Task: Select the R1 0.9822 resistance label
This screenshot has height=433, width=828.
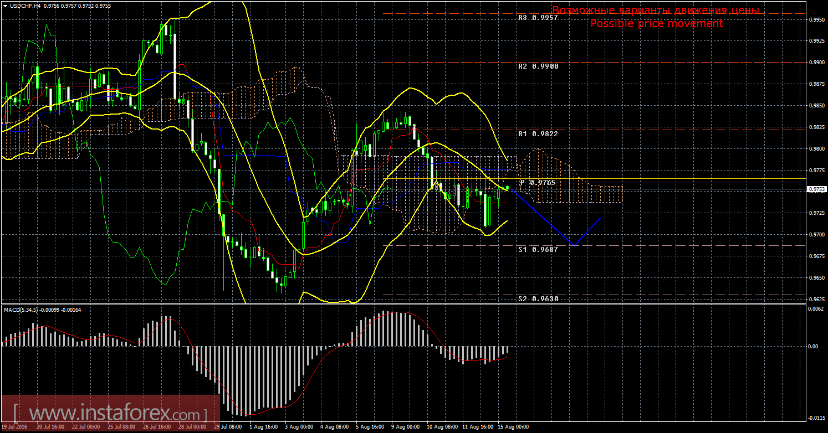Action: point(538,134)
